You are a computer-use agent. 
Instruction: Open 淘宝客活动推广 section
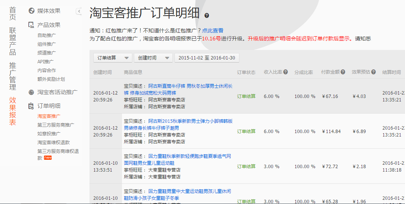(x=57, y=92)
